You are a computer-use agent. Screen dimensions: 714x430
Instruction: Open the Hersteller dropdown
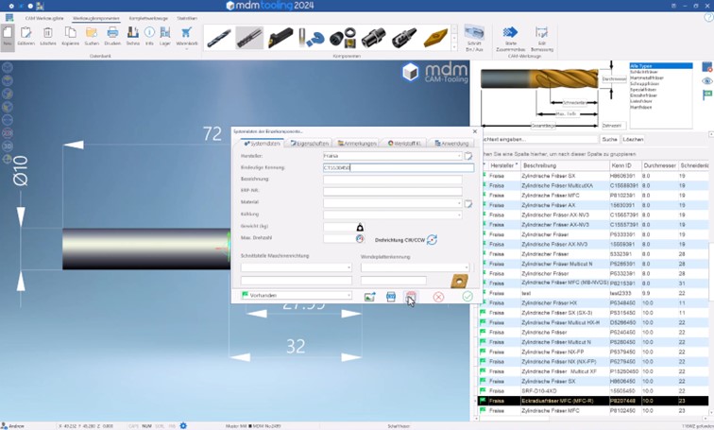[459, 156]
